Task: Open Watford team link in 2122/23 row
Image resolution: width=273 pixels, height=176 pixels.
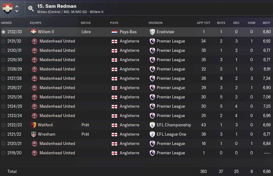Action: 45,125
